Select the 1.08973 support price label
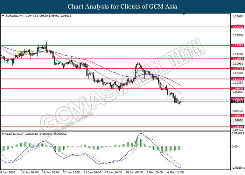Viewport: 245px width, 175px height. pyautogui.click(x=237, y=116)
